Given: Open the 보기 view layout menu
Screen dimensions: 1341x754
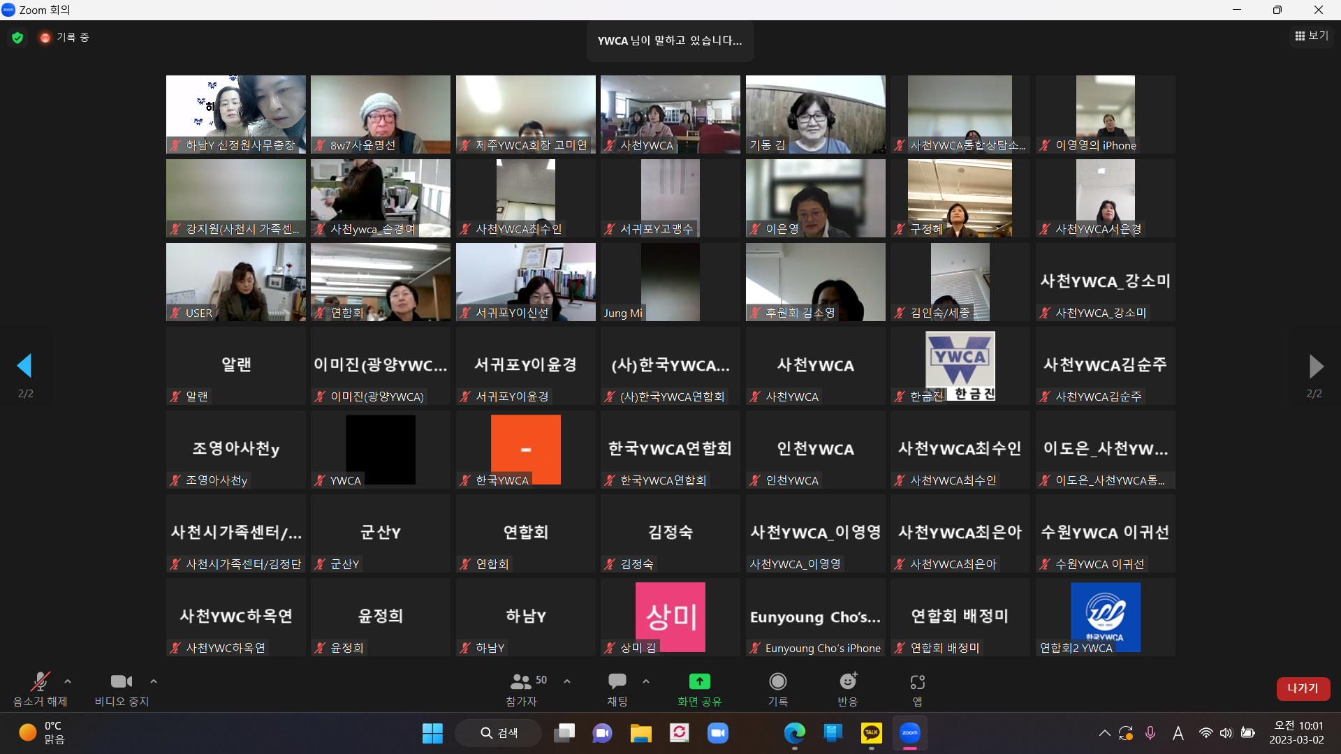Looking at the screenshot, I should pos(1312,36).
